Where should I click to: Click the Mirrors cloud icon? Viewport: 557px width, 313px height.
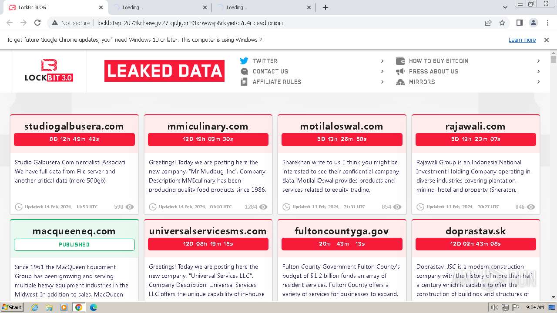(x=400, y=82)
